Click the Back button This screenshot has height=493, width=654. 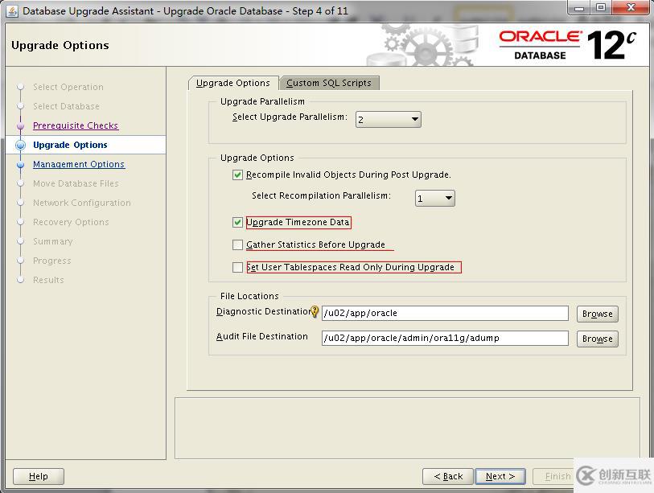pos(448,476)
